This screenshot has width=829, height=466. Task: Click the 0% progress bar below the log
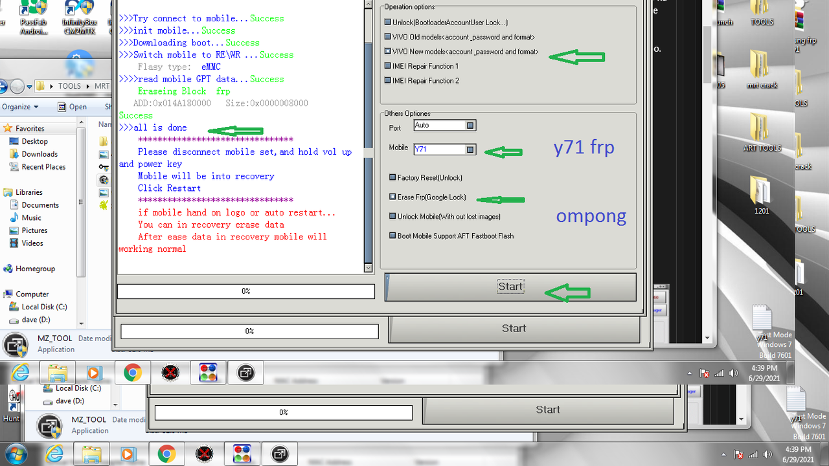(246, 291)
